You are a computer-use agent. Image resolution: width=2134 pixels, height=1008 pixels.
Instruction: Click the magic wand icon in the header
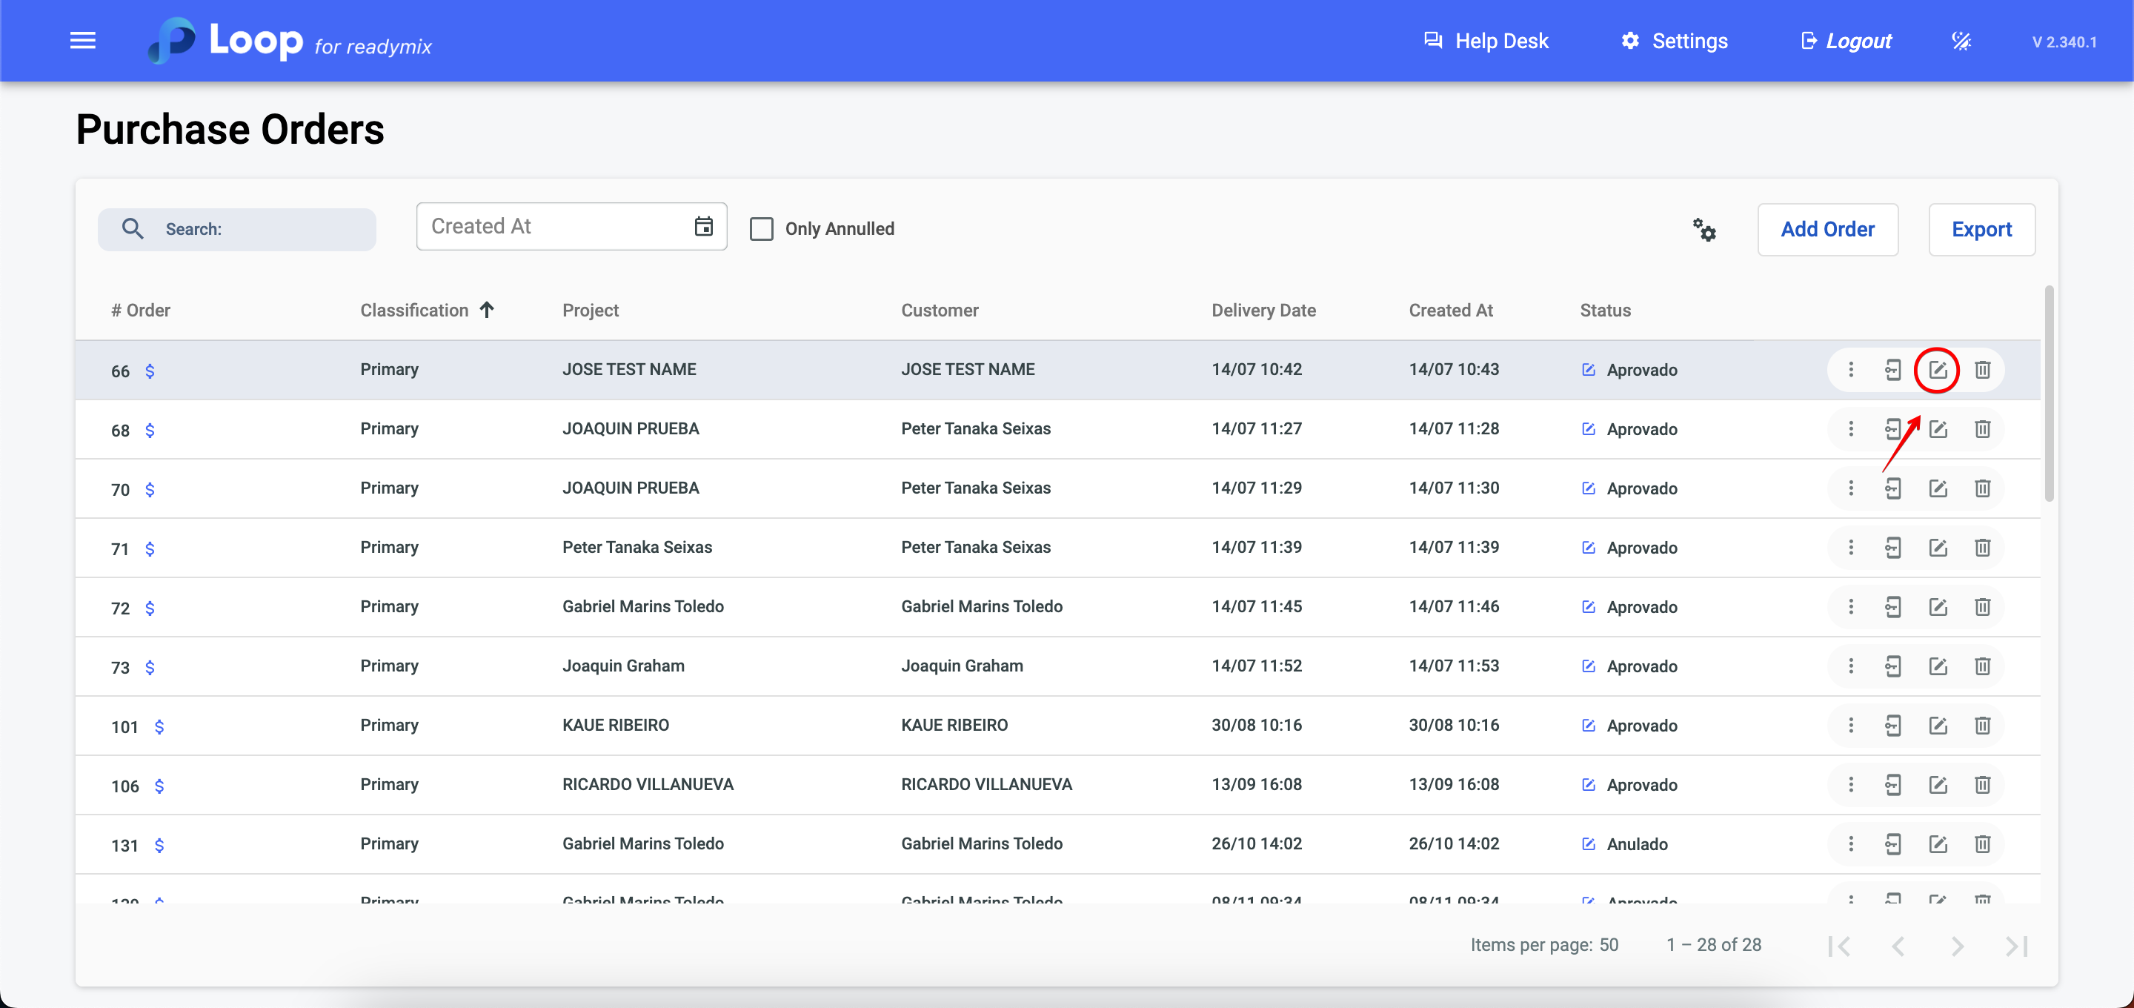coord(1961,41)
